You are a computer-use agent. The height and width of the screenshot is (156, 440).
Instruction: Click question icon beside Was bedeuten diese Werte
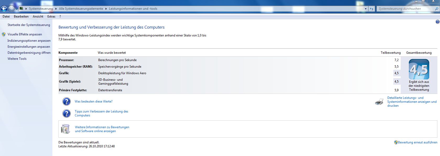[67, 101]
